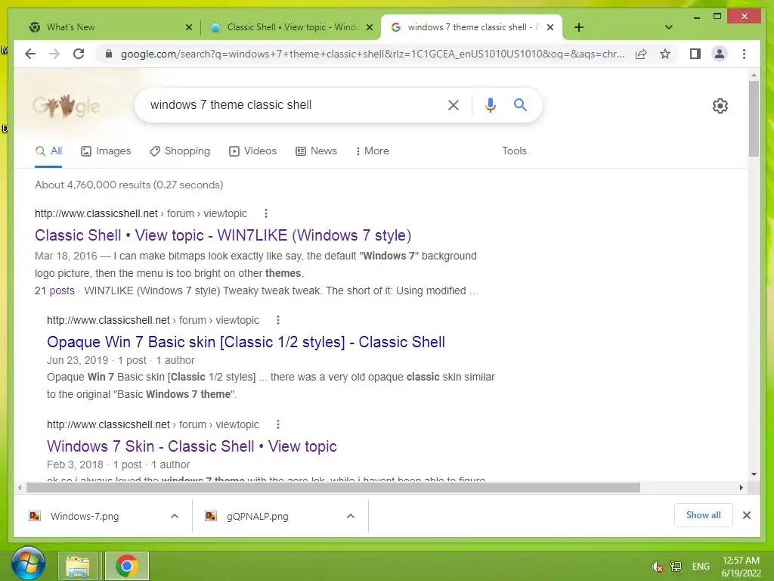Switch to News results

point(317,151)
